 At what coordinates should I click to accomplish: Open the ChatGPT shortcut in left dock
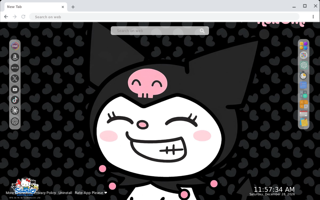15,121
